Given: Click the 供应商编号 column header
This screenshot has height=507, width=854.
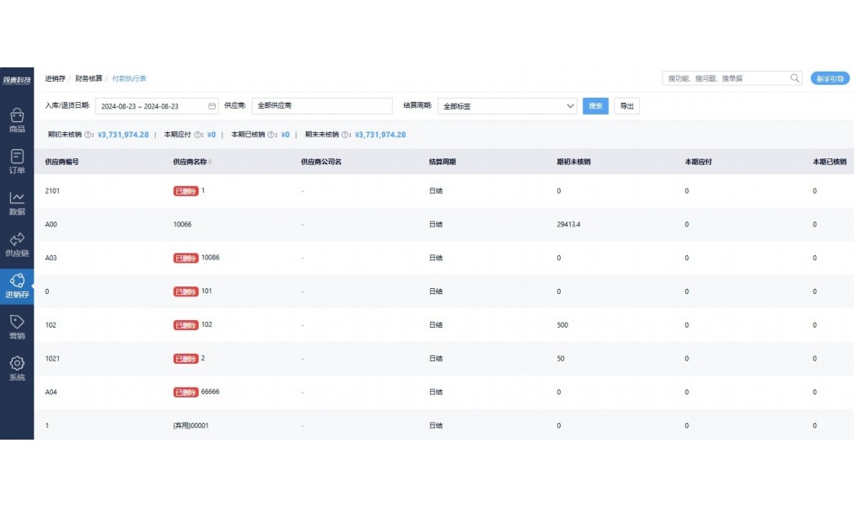Looking at the screenshot, I should tap(62, 162).
